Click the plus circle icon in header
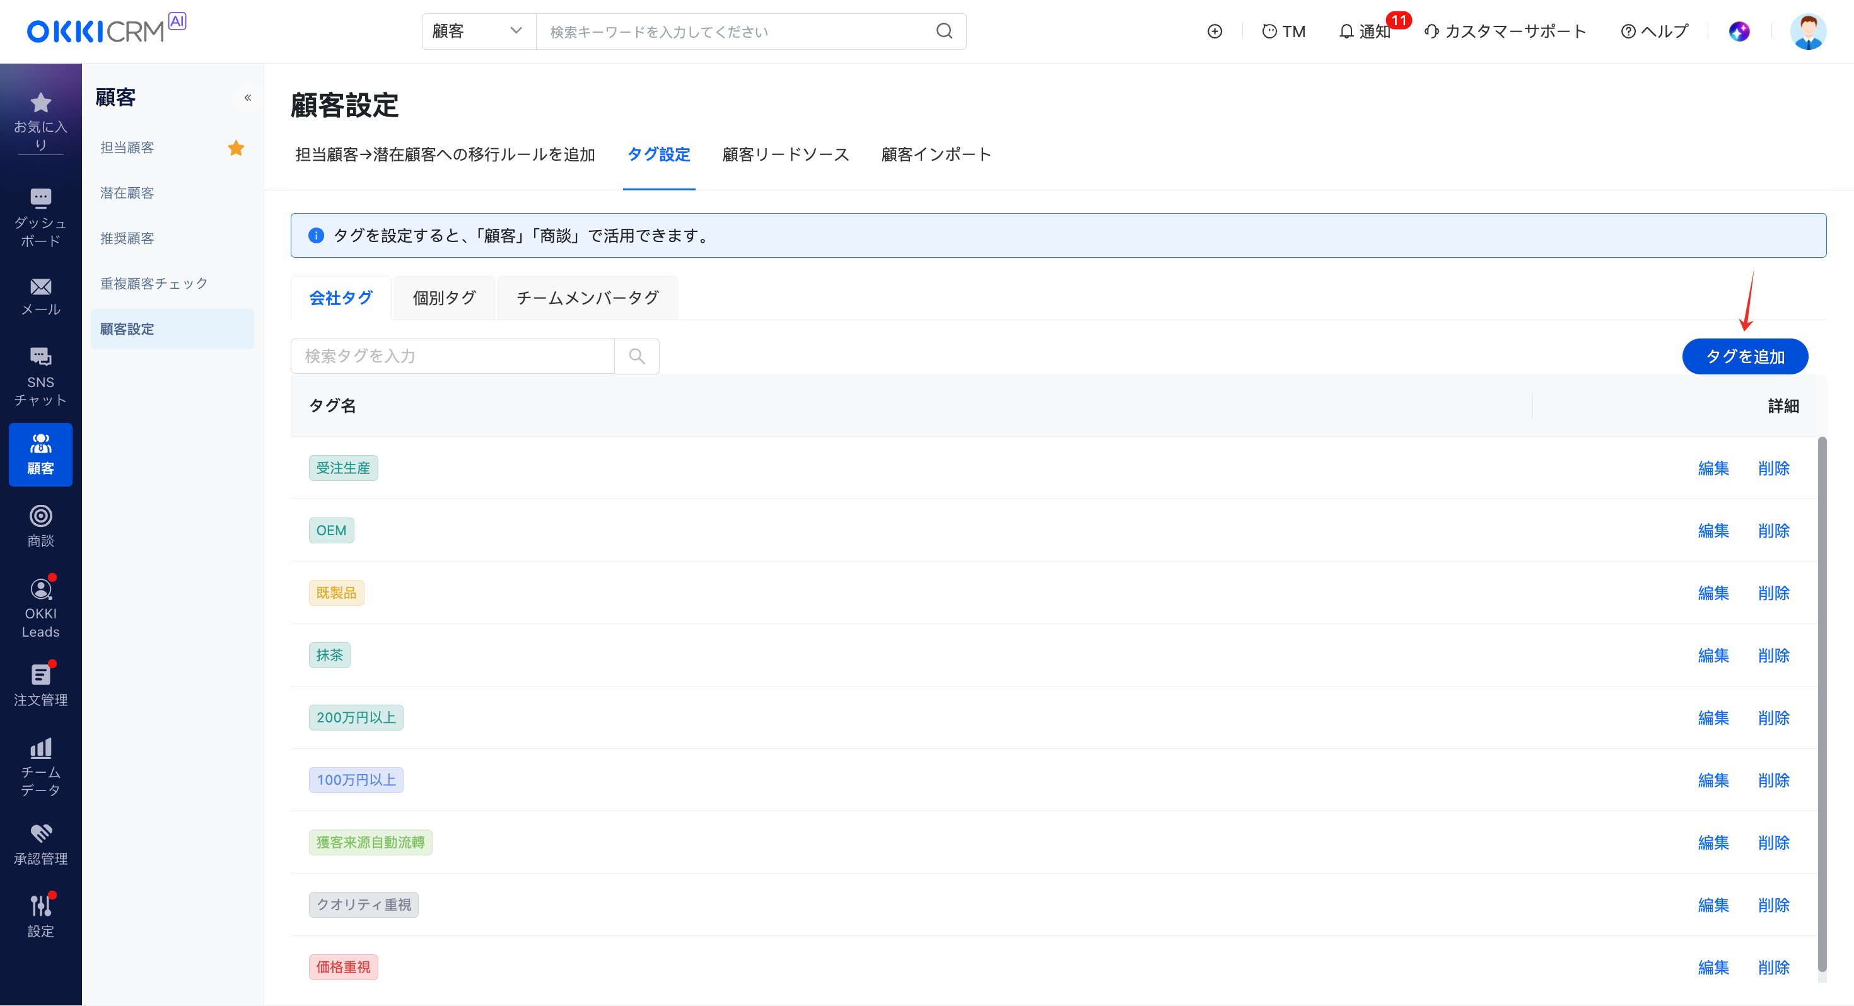 (1215, 32)
